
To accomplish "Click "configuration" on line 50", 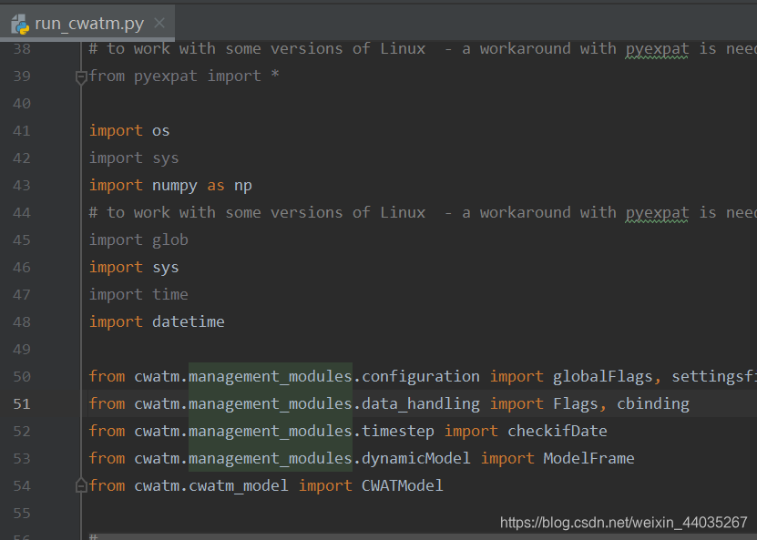I will pos(421,376).
